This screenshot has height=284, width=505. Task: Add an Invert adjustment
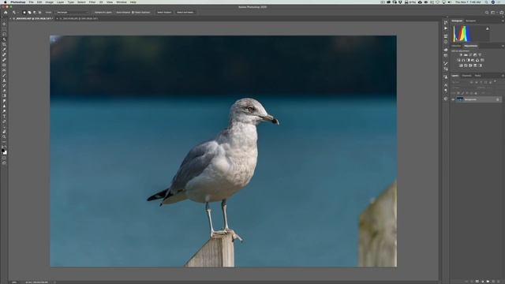pos(461,65)
